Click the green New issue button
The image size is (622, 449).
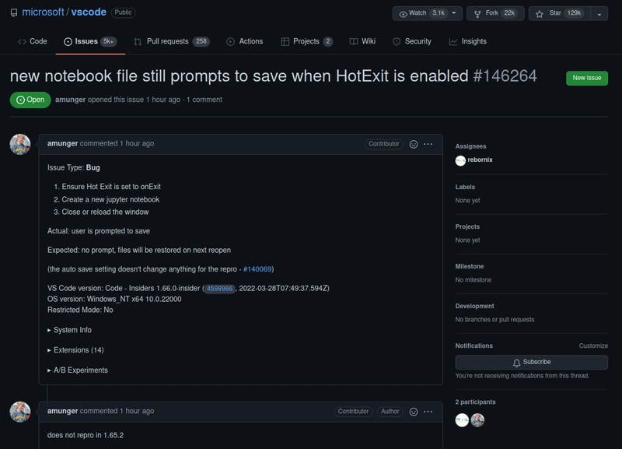point(587,78)
